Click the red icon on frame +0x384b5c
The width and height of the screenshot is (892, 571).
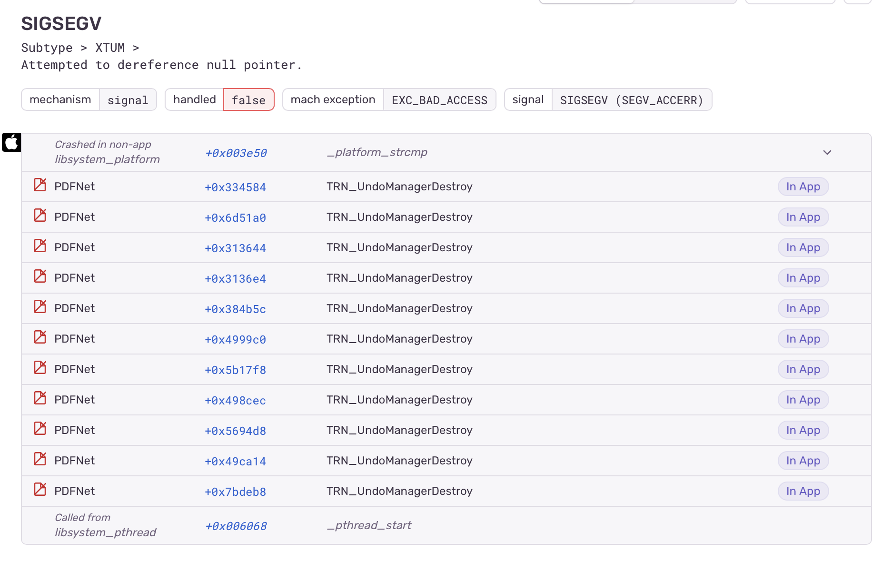tap(40, 306)
